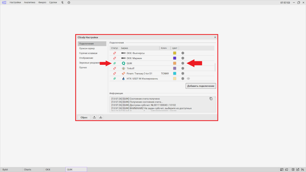Close the CScalp Настройки dialog

(215, 37)
